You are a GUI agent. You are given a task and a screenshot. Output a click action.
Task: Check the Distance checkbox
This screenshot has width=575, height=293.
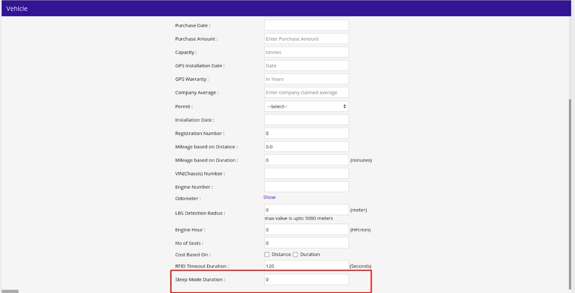point(267,254)
